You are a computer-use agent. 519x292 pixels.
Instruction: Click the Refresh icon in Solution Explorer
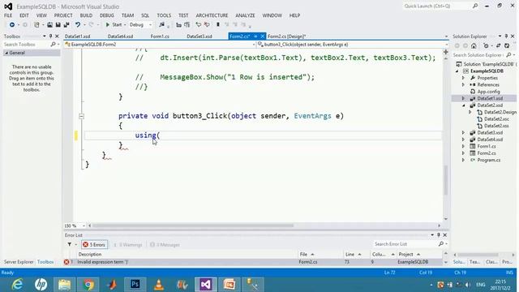tap(507, 45)
